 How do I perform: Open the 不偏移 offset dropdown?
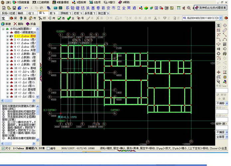point(227,104)
